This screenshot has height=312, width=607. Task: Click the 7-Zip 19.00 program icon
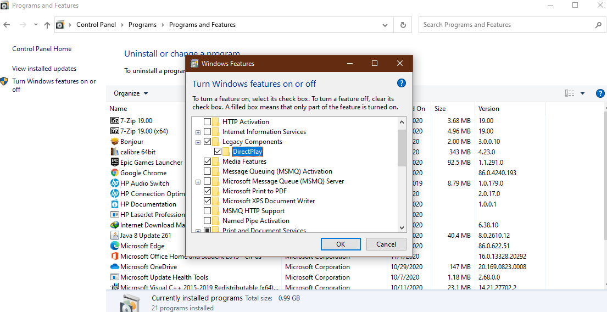click(115, 120)
